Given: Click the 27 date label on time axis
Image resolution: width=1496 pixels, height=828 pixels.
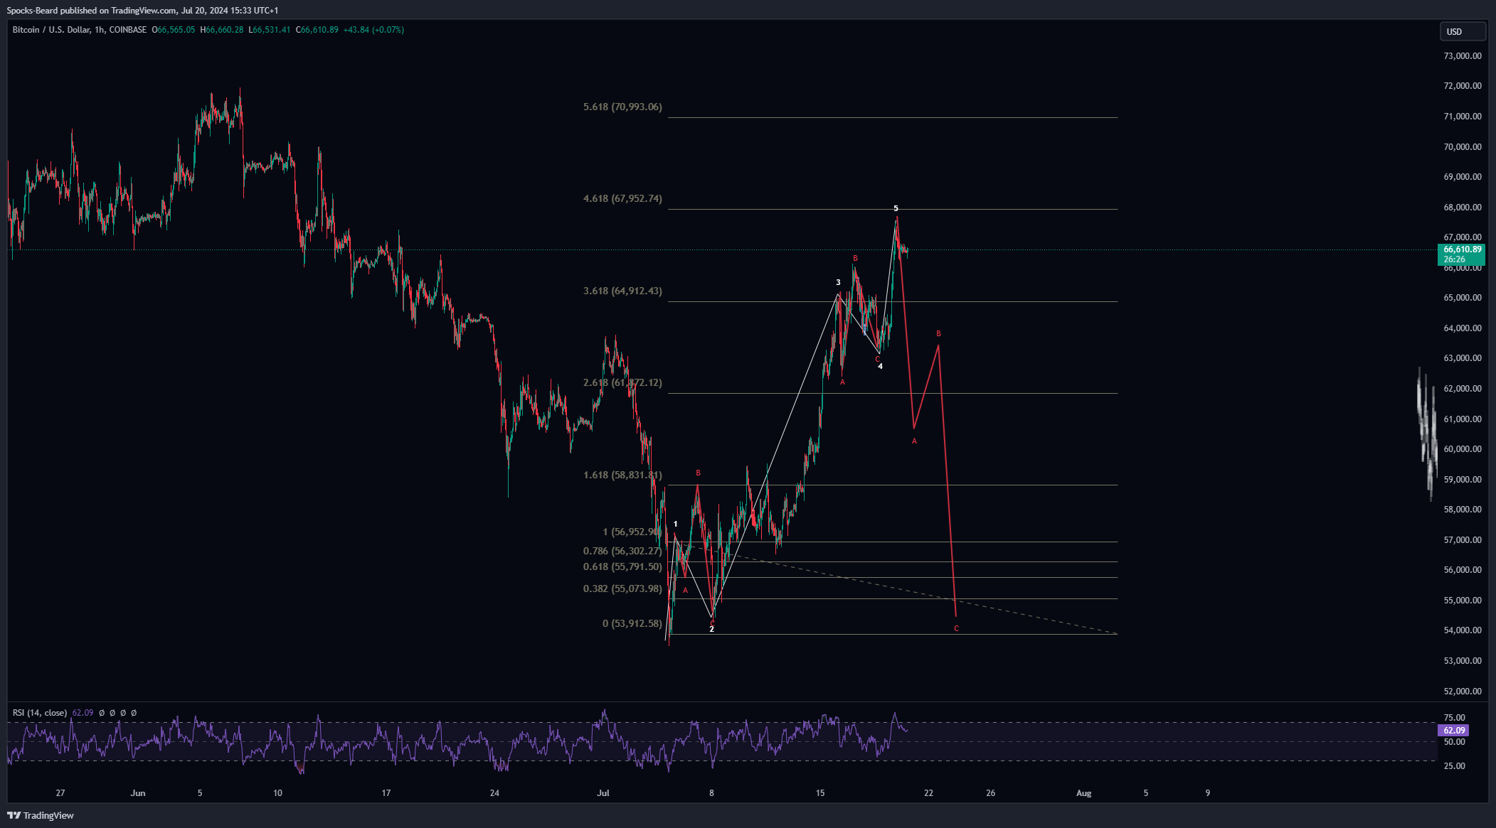Looking at the screenshot, I should [60, 793].
